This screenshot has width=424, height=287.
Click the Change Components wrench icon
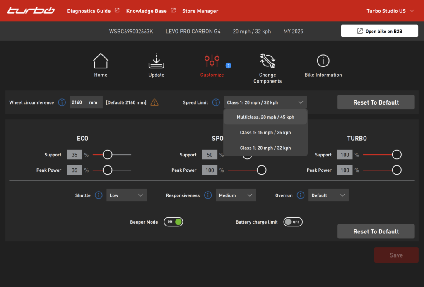coord(267,61)
